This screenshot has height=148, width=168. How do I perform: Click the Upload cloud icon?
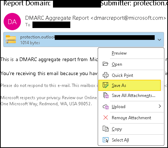click(x=106, y=107)
